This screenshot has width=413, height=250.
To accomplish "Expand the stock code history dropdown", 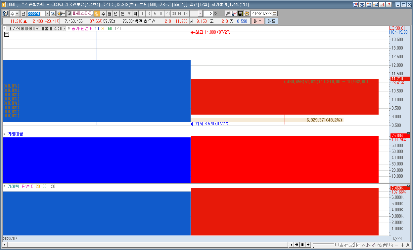I will 47,14.
